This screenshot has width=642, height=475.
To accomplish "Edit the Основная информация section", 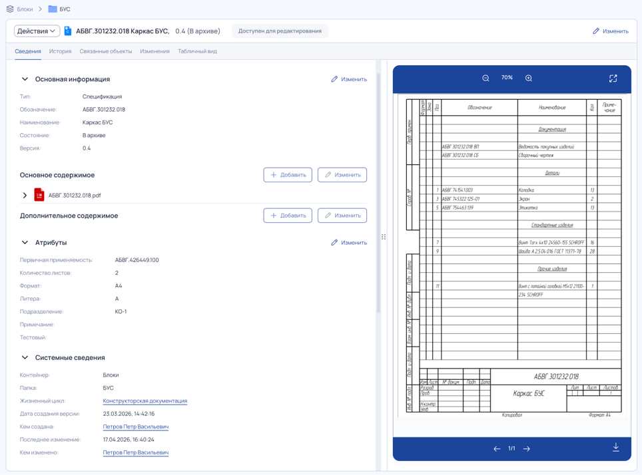I will coord(349,79).
